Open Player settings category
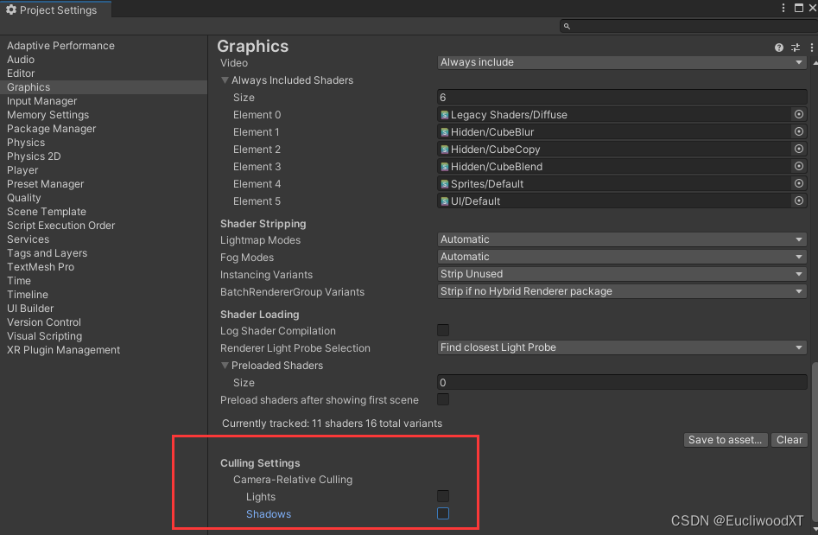The width and height of the screenshot is (818, 535). pyautogui.click(x=22, y=170)
